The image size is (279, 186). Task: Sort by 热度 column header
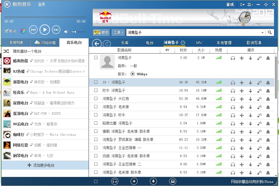point(218,50)
